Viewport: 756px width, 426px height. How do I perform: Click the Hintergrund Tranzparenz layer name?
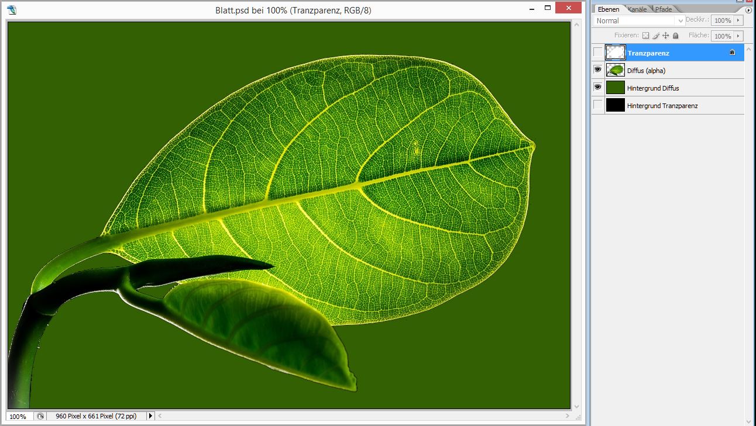point(662,106)
